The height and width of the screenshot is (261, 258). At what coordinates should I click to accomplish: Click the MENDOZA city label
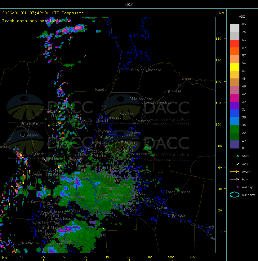tap(75, 158)
